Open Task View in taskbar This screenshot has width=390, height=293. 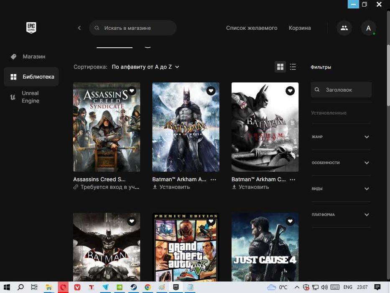click(34, 287)
